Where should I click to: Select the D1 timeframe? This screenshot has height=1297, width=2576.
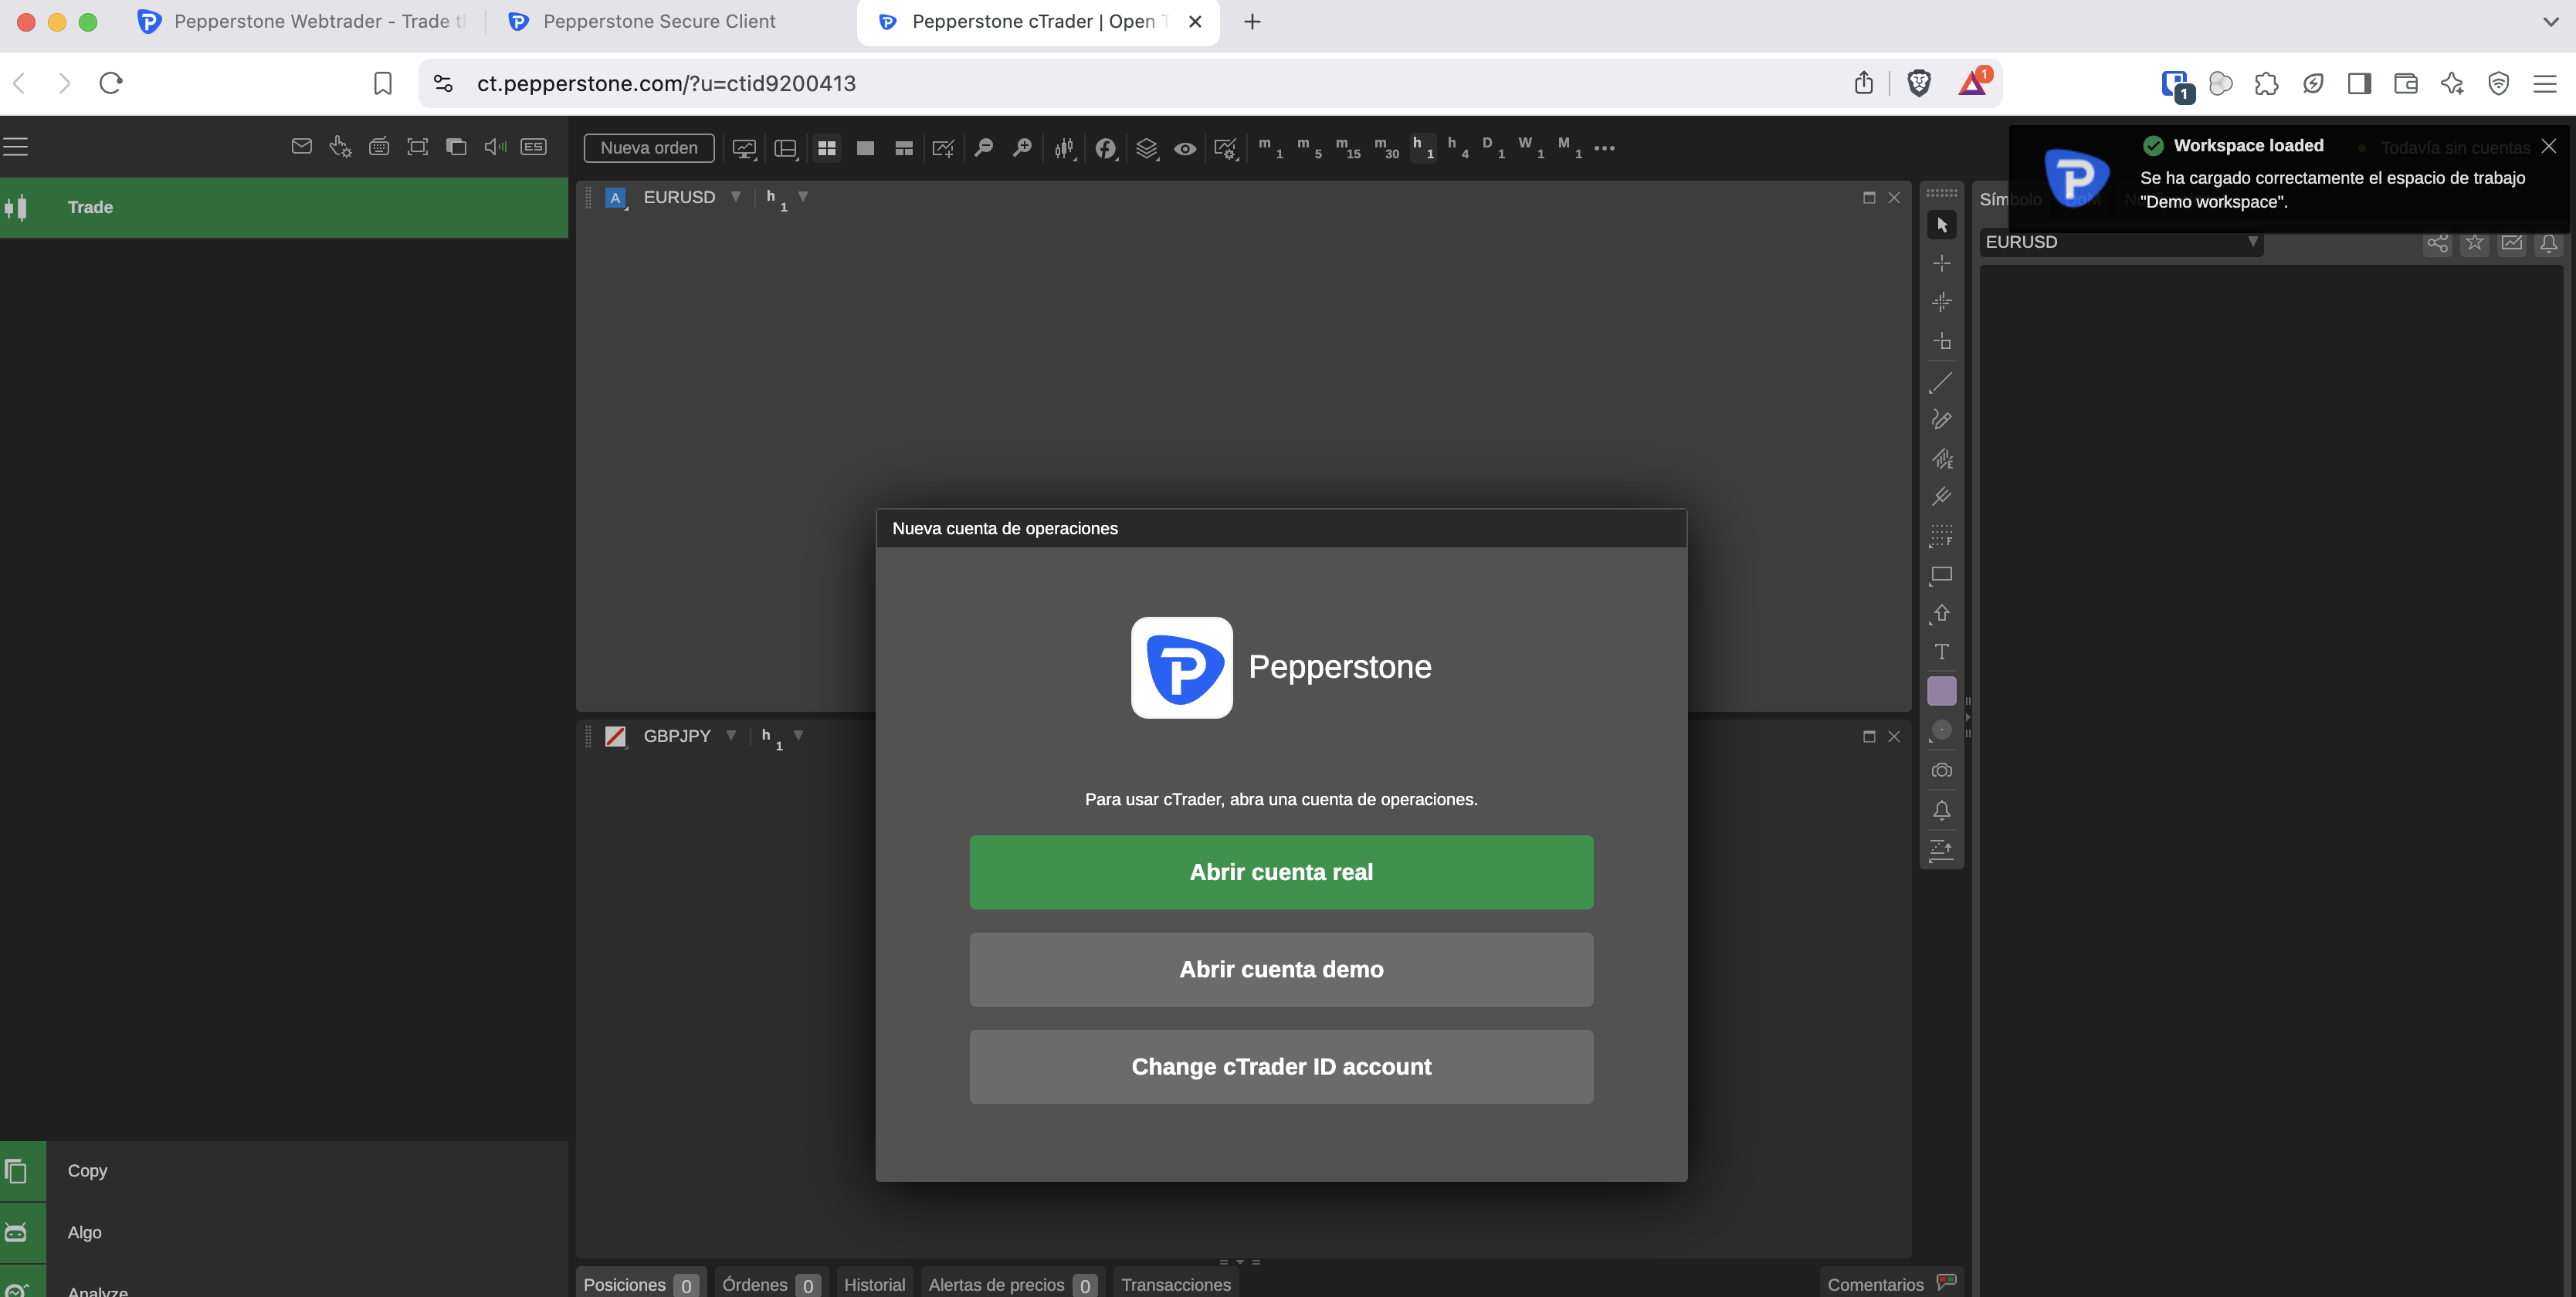(x=1493, y=147)
